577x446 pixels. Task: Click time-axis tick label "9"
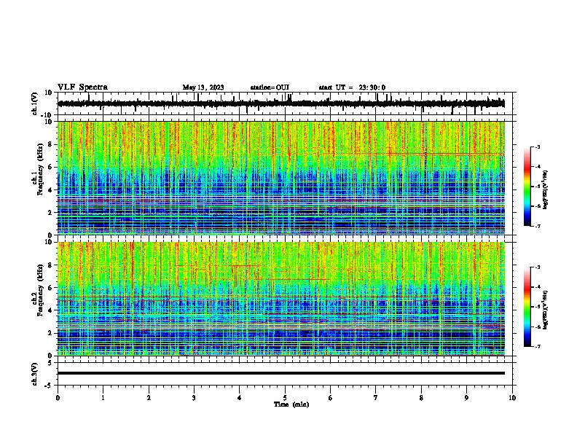(466, 398)
